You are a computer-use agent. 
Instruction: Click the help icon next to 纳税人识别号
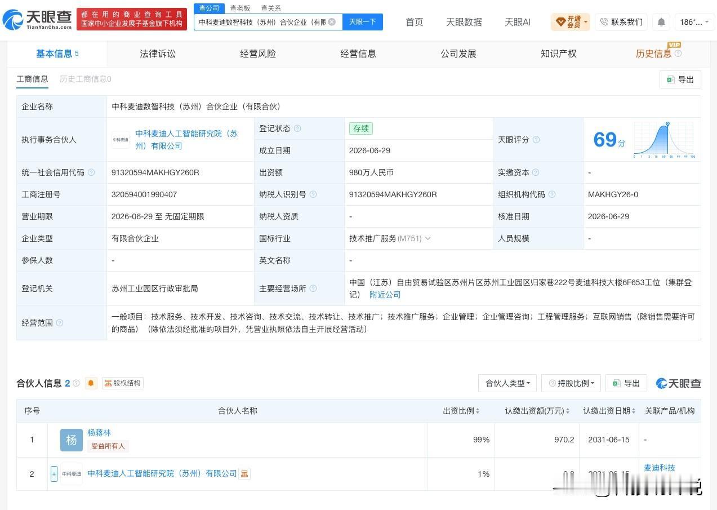[x=313, y=194]
